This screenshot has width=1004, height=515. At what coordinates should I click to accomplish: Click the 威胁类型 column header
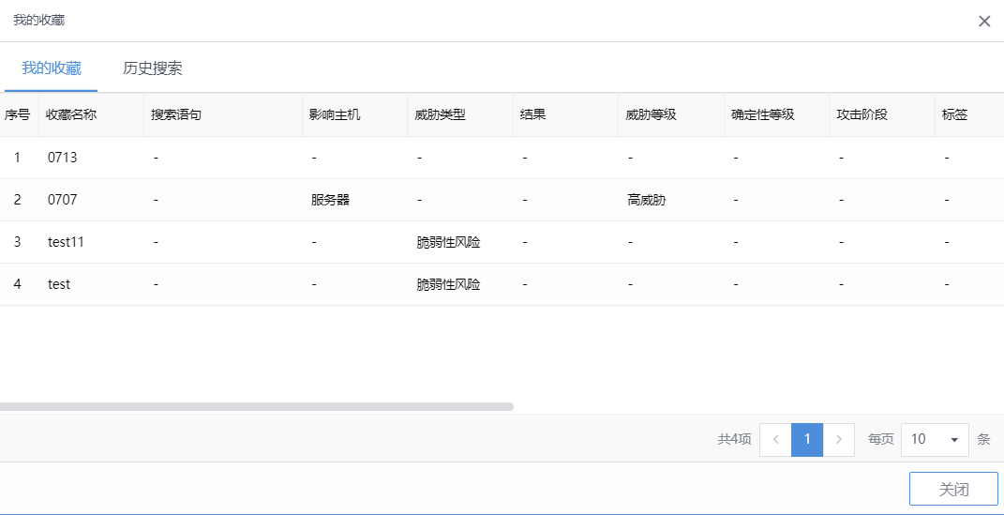click(x=441, y=115)
